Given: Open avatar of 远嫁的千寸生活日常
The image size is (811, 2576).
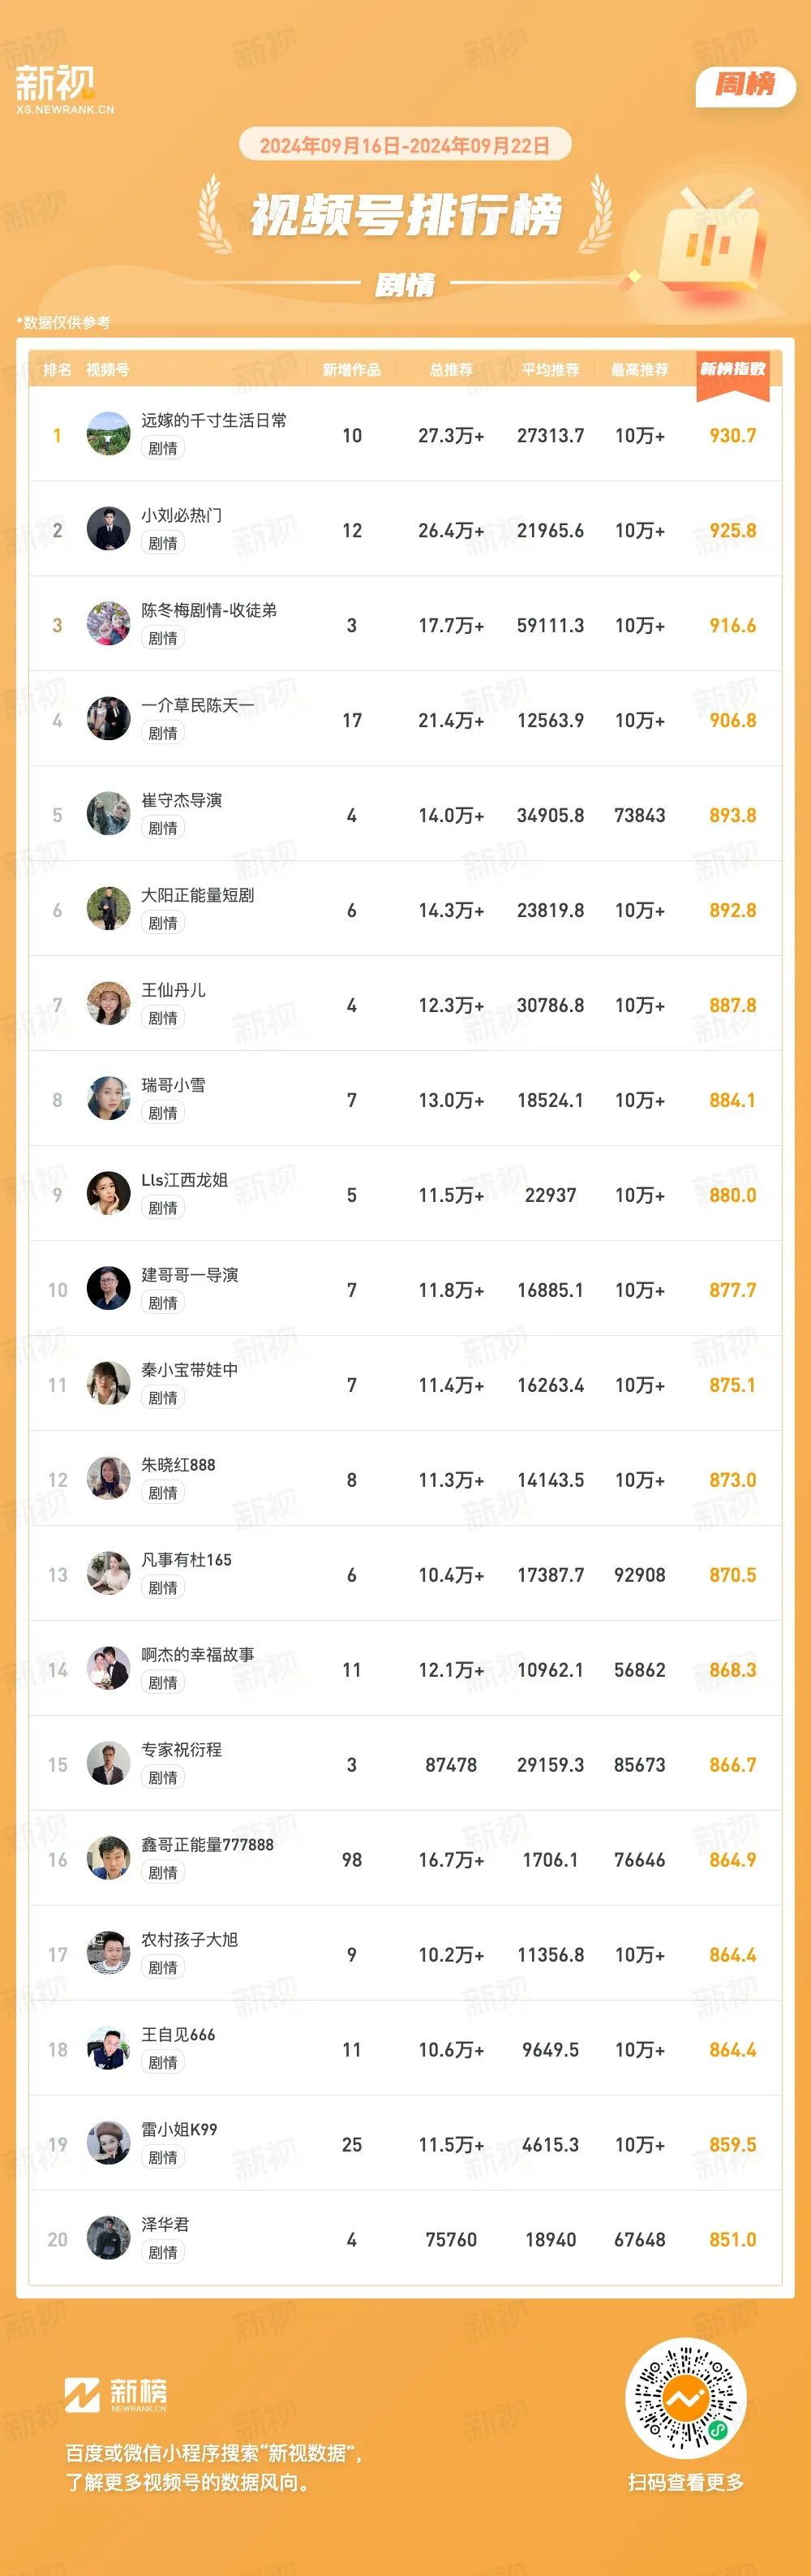Looking at the screenshot, I should pyautogui.click(x=108, y=434).
